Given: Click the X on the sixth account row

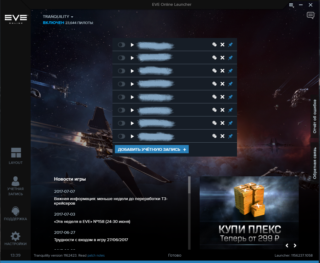Looking at the screenshot, I should coord(222,110).
